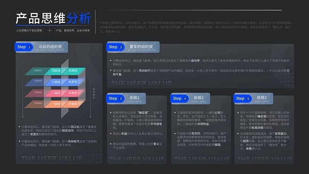Click the Step 5 badge beside 总结3
This screenshot has width=309, height=174.
[242, 98]
